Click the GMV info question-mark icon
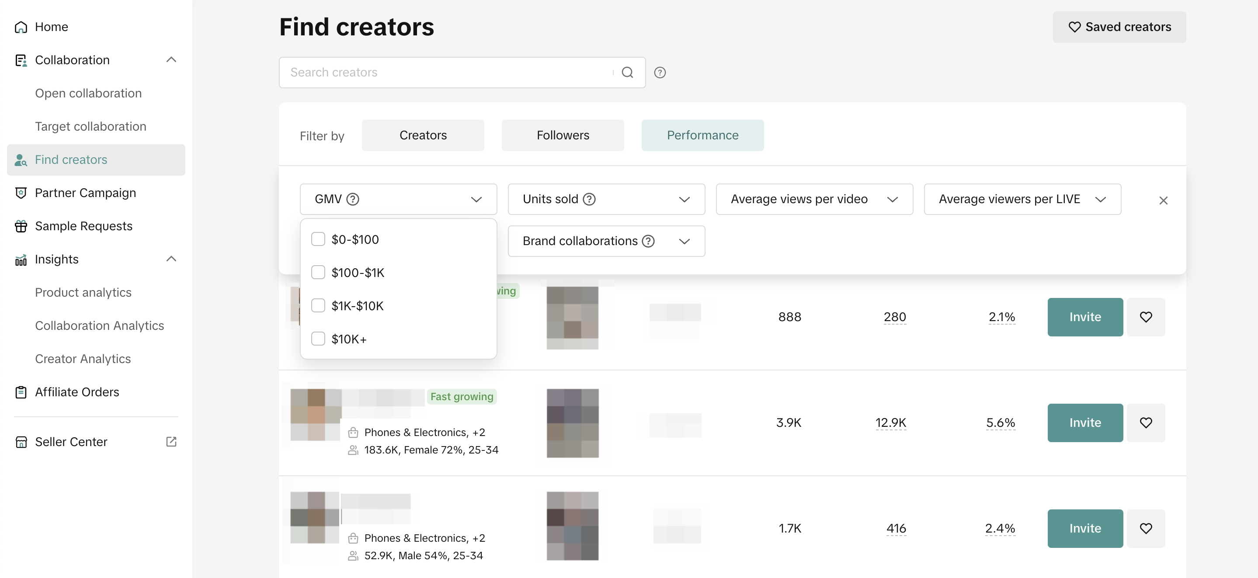 (353, 199)
